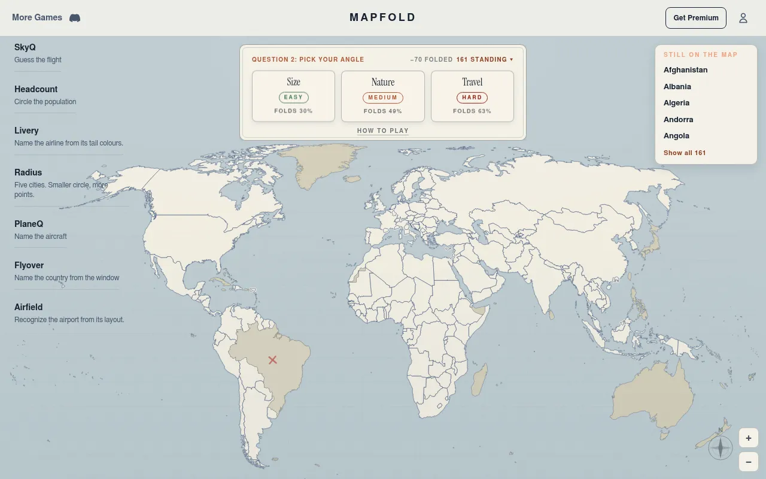Select Angola in the remaining list
This screenshot has width=766, height=479.
coord(677,136)
